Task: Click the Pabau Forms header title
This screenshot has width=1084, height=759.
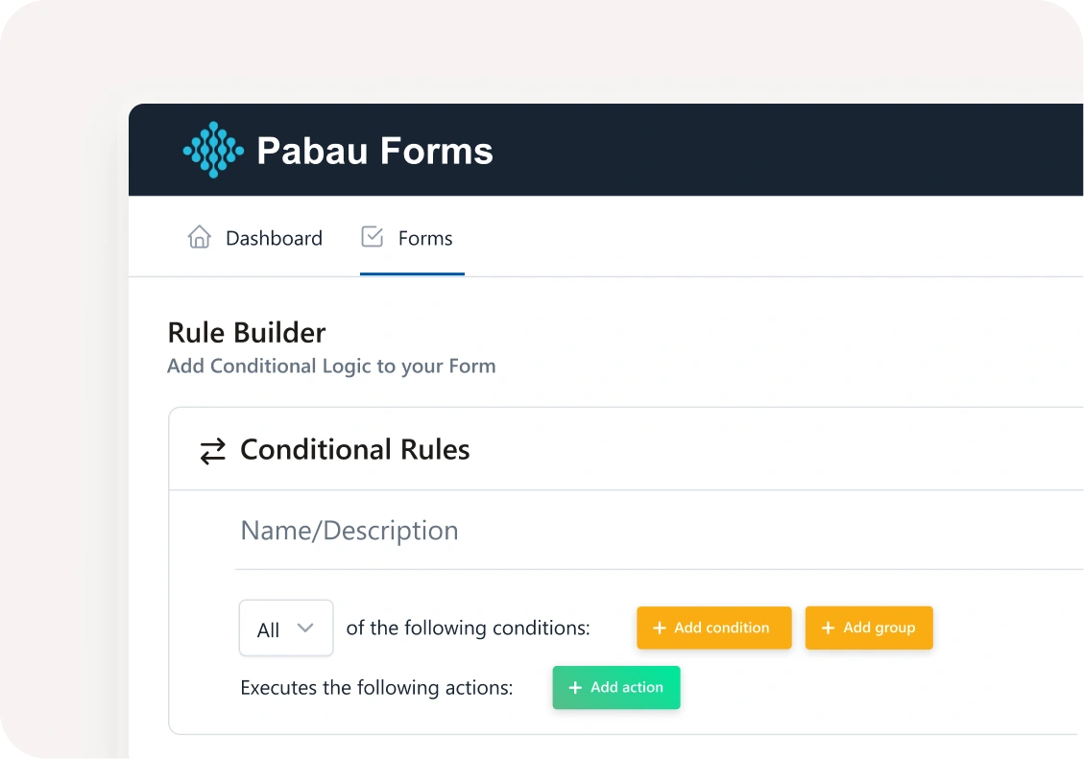Action: 374,151
